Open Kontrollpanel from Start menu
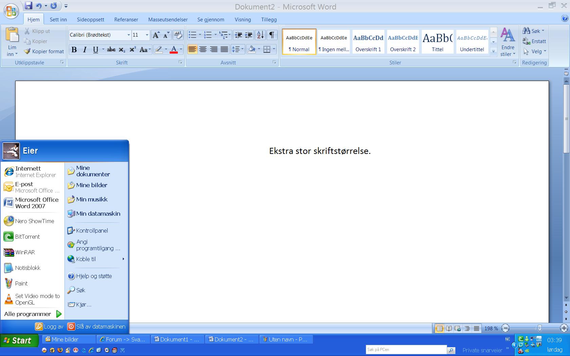 [88, 231]
